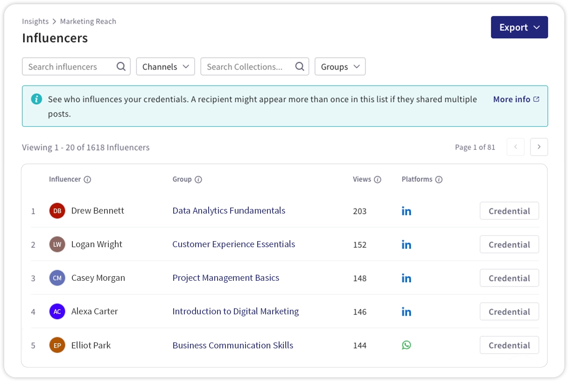Click the info icon beside Views header
Viewport: 569px width, 382px height.
pos(378,180)
